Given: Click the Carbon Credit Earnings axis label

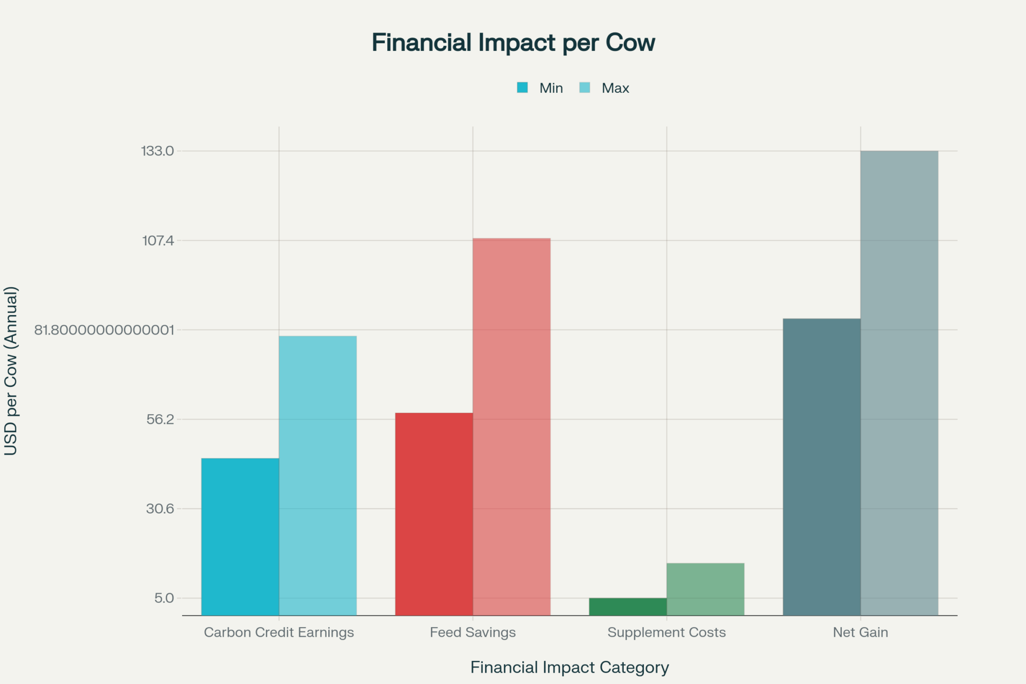Looking at the screenshot, I should tap(279, 632).
